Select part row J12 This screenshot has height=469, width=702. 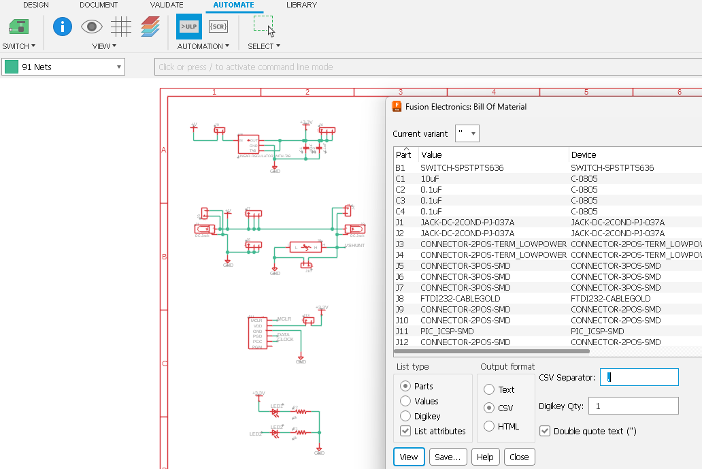(548, 342)
